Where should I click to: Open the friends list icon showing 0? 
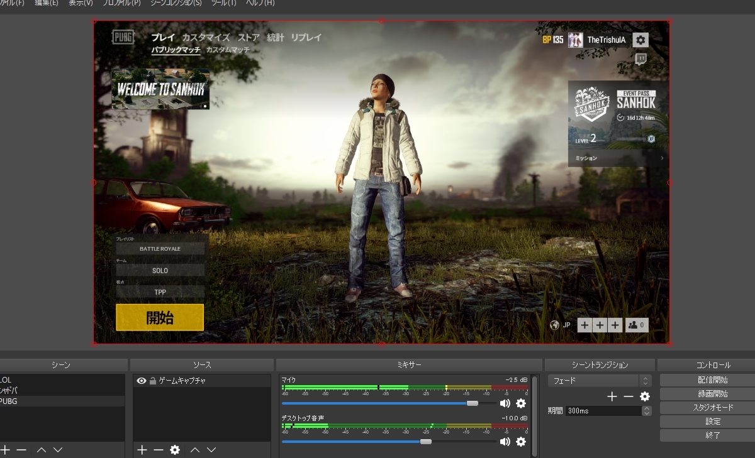[636, 325]
